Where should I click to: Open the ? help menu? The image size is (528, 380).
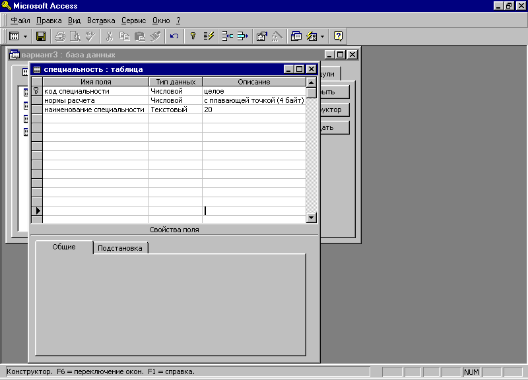tap(178, 20)
